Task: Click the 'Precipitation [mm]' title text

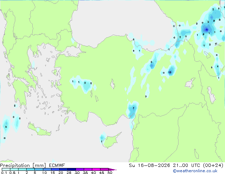Action: coord(23,165)
